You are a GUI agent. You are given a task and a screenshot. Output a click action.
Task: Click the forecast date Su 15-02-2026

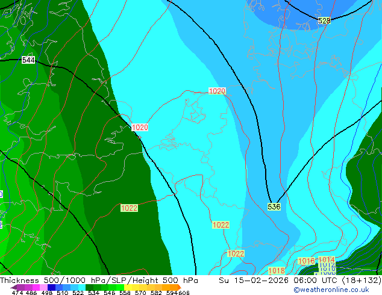point(255,281)
